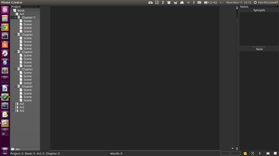Open session menu for Ken McConnell
279x156 pixels.
click(266, 3)
